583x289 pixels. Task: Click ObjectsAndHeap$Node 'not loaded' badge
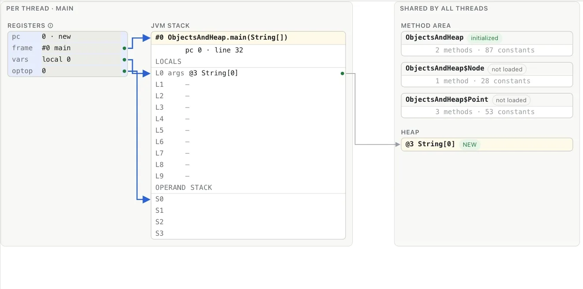(507, 69)
